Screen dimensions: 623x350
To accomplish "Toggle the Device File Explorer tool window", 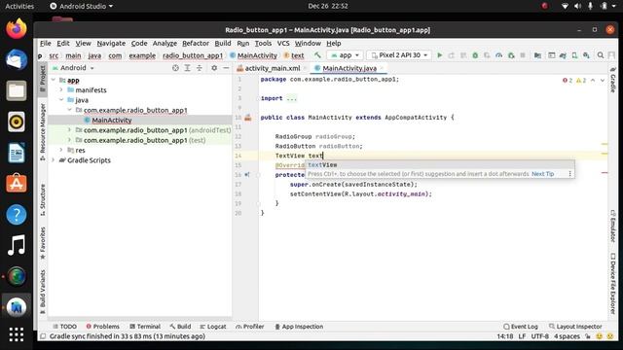I will [612, 283].
